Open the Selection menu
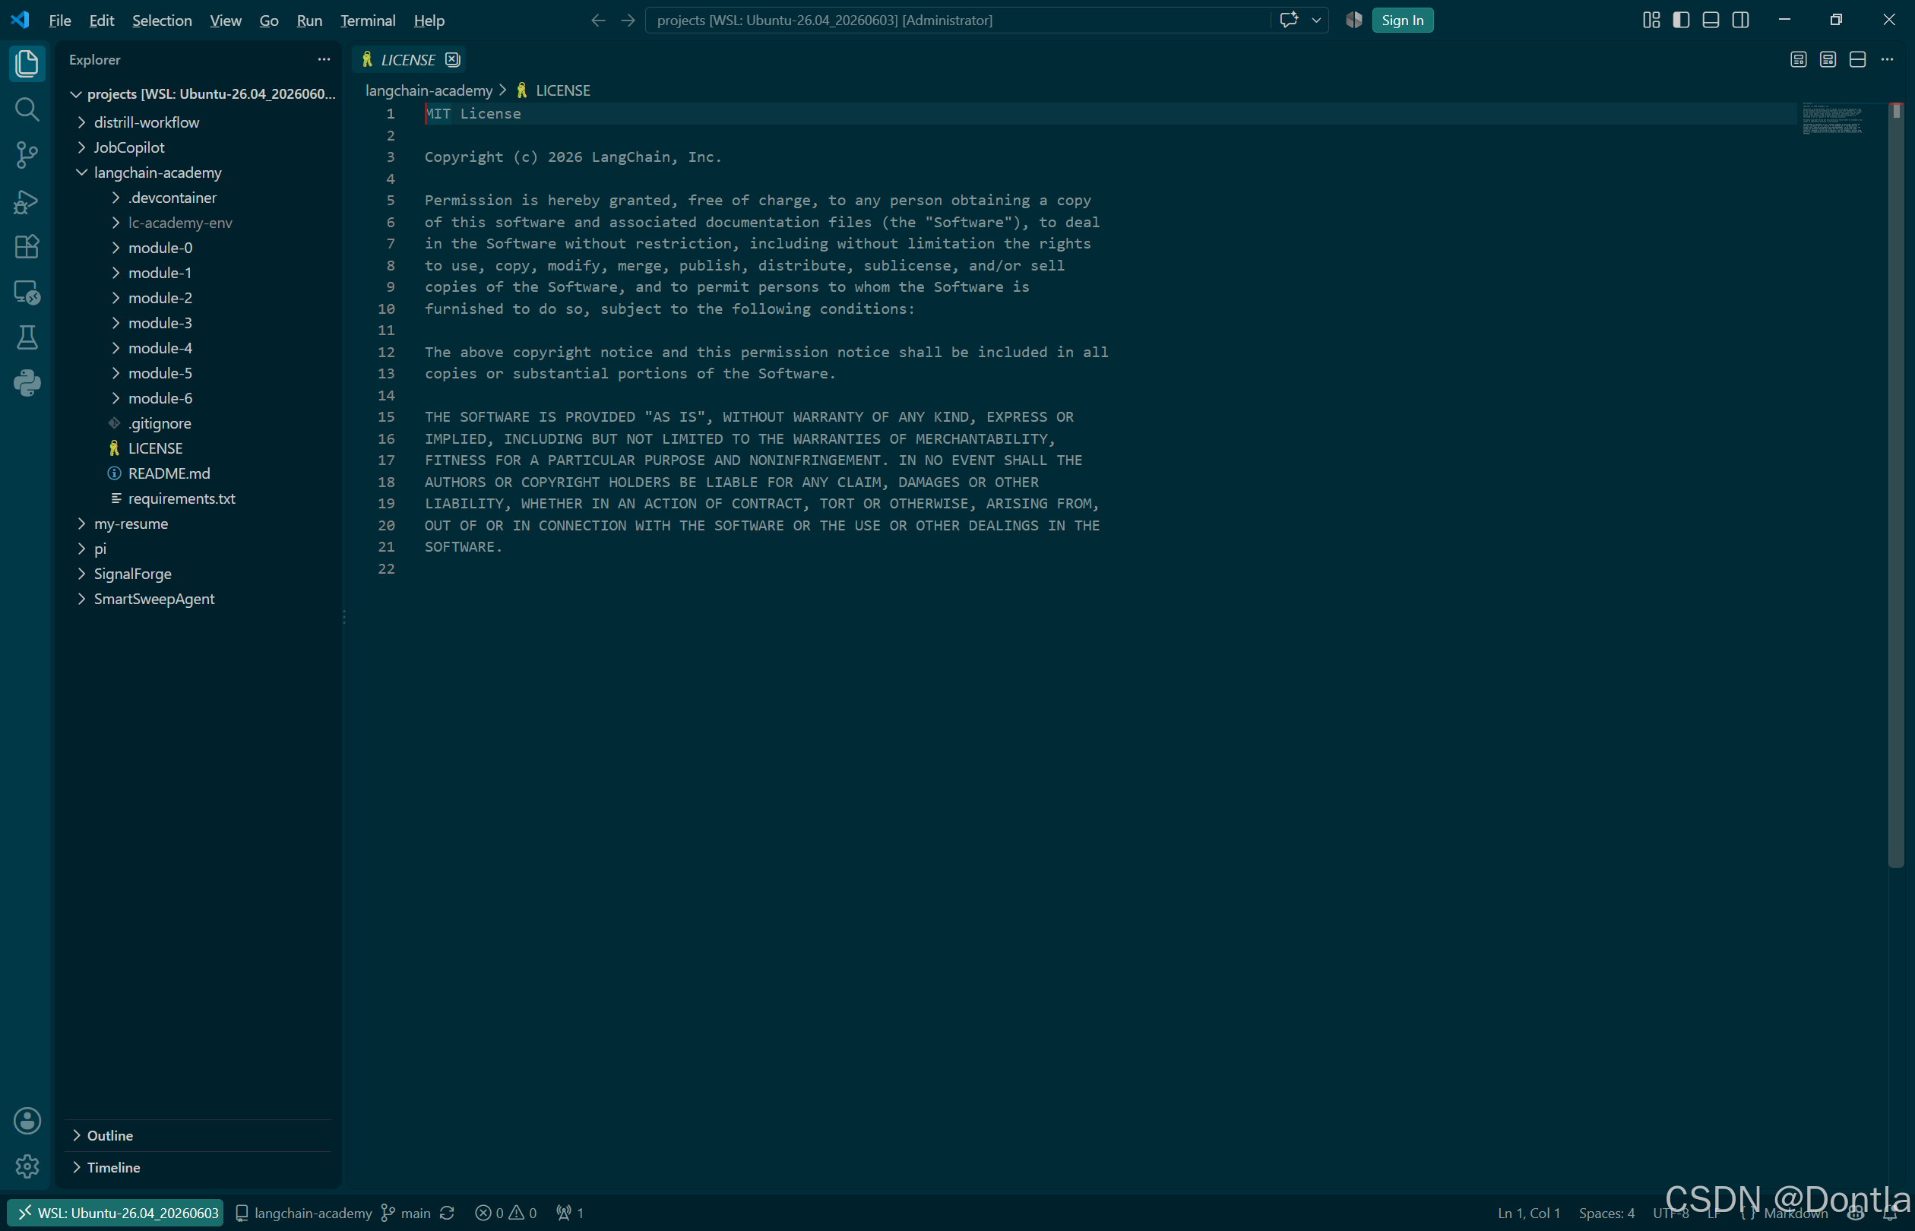This screenshot has width=1915, height=1231. pyautogui.click(x=161, y=20)
